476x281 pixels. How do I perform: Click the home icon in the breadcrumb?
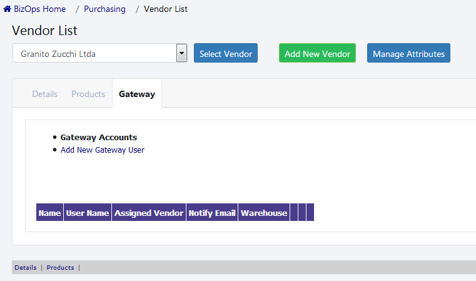click(8, 9)
